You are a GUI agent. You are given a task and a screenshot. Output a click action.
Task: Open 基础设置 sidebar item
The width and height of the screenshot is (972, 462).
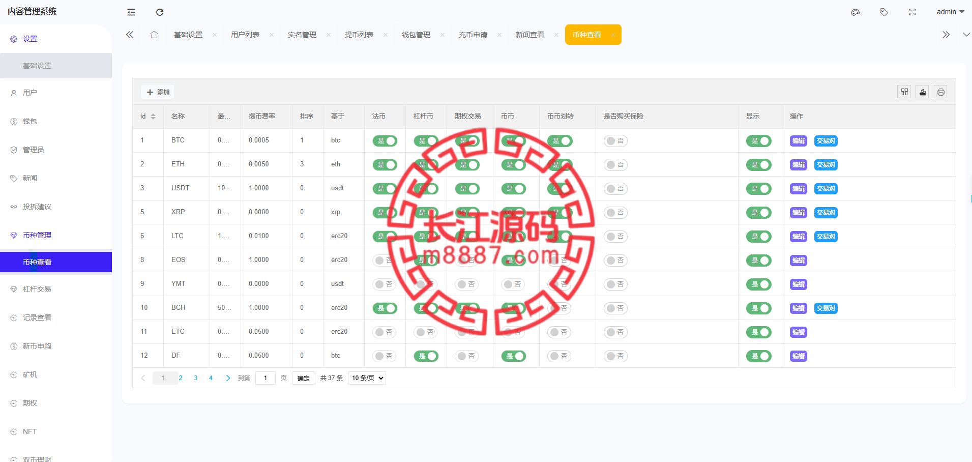pos(56,66)
